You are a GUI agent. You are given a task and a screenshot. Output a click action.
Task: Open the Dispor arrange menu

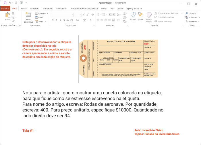point(141,17)
